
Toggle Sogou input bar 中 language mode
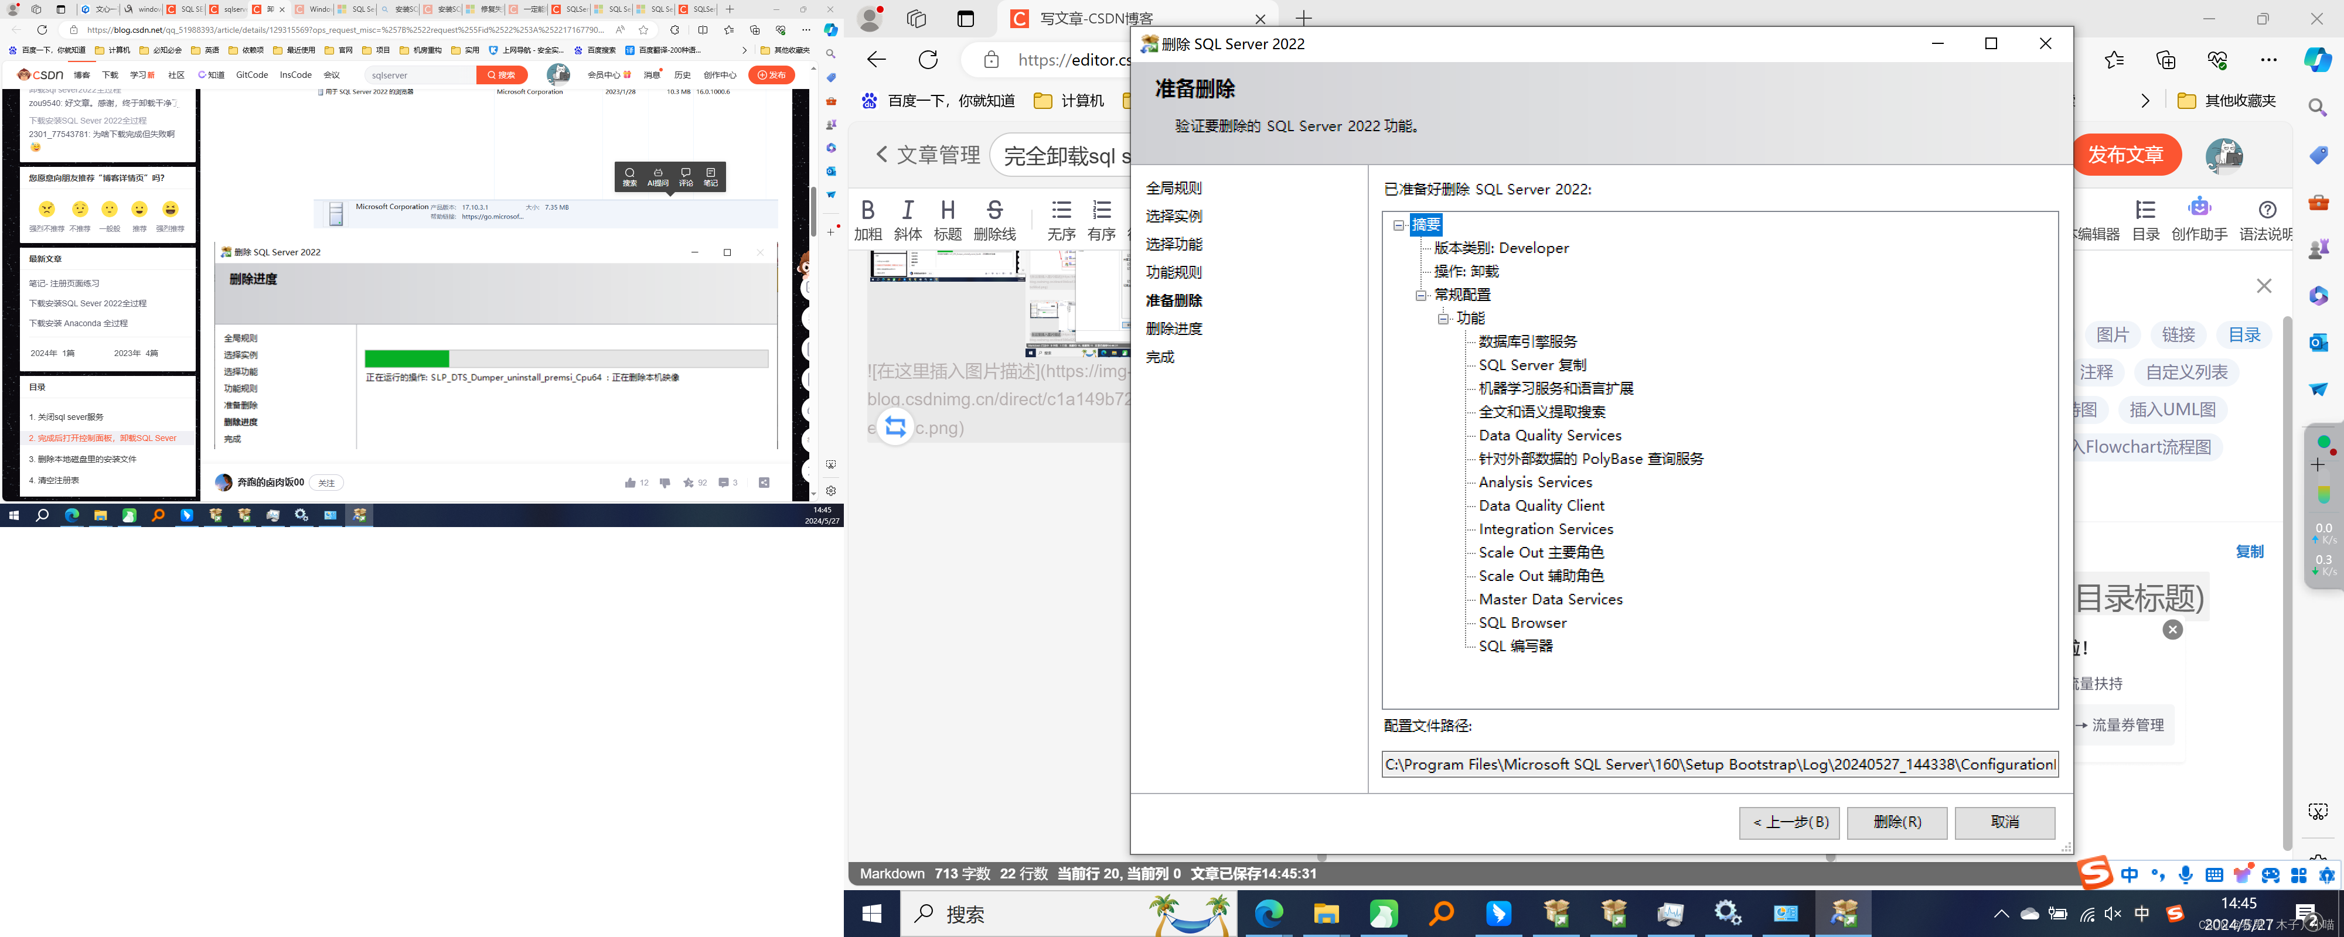pyautogui.click(x=2130, y=875)
